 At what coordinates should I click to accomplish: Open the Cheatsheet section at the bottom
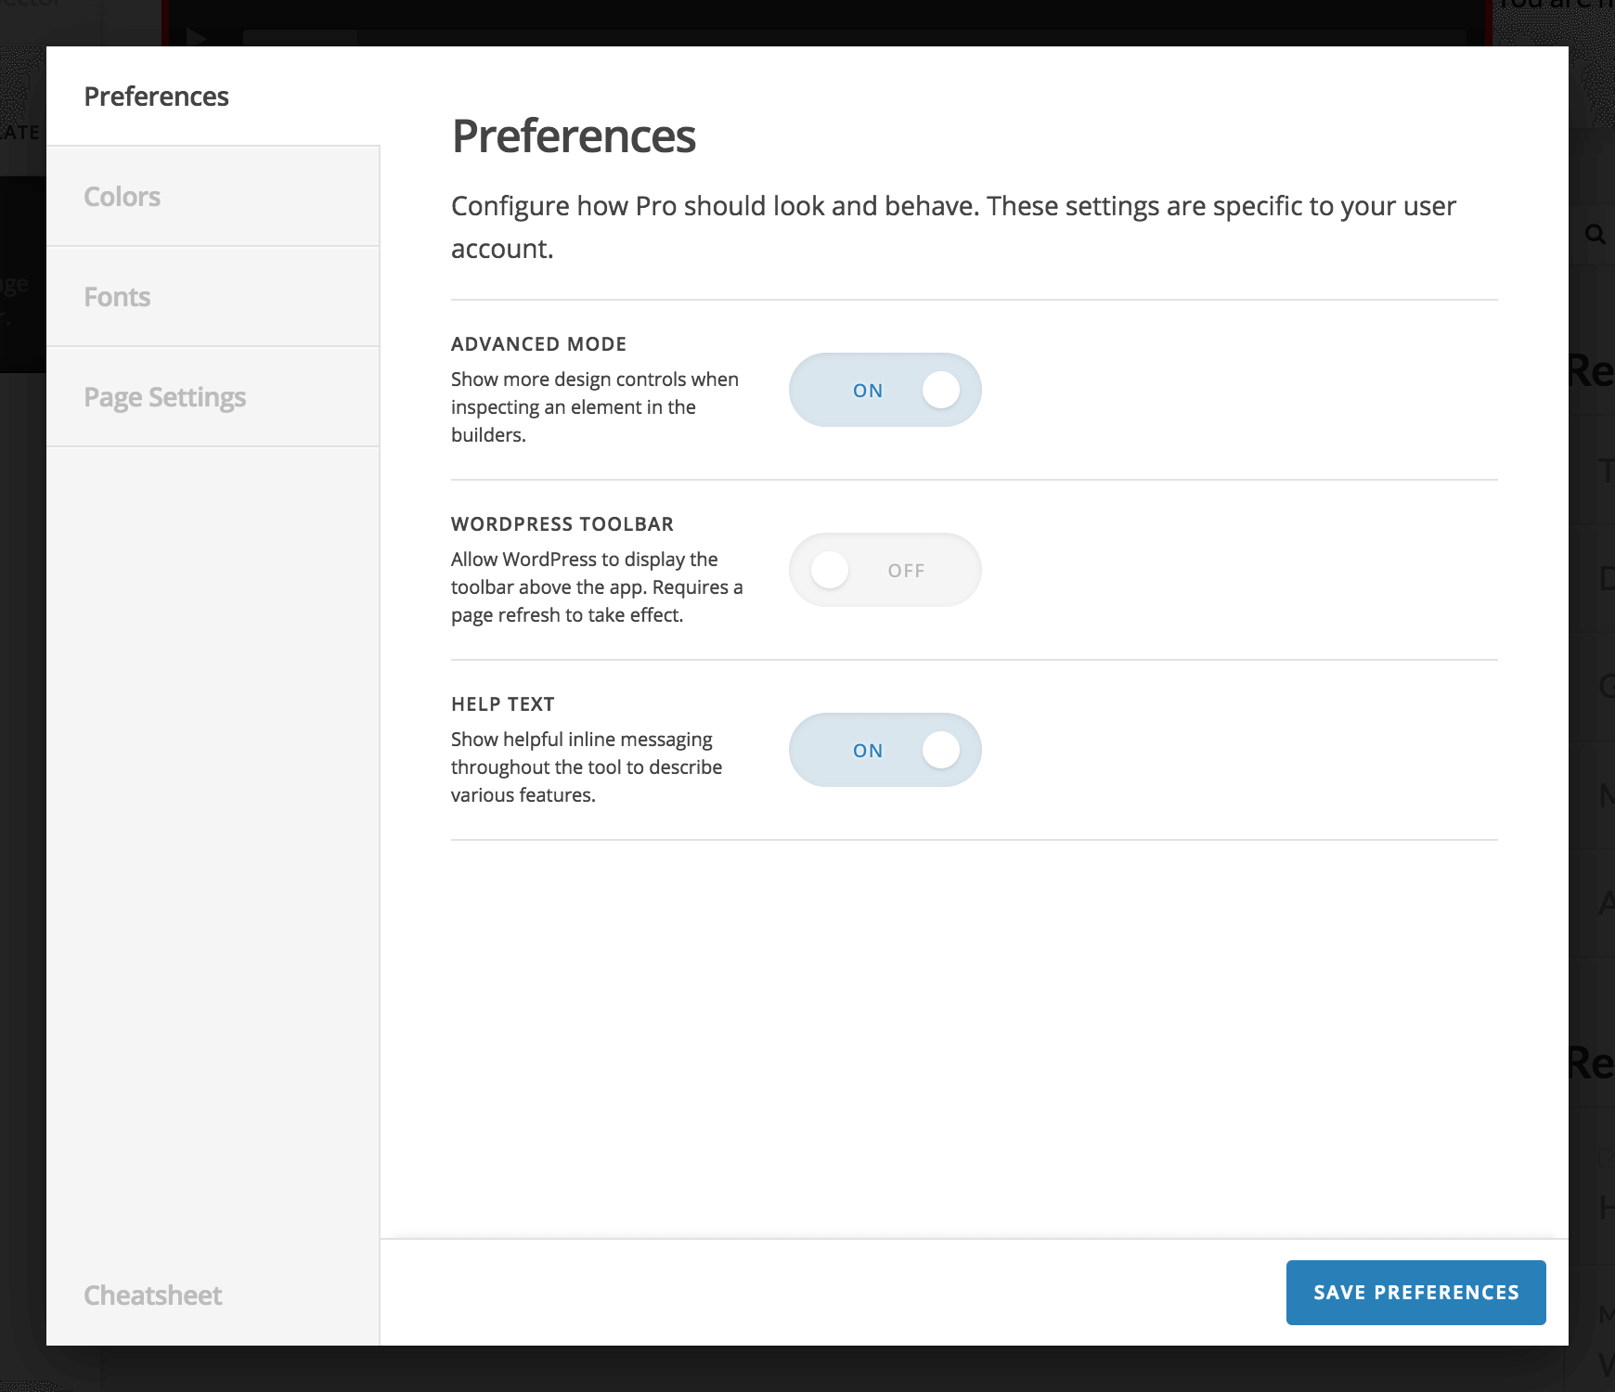pos(152,1295)
